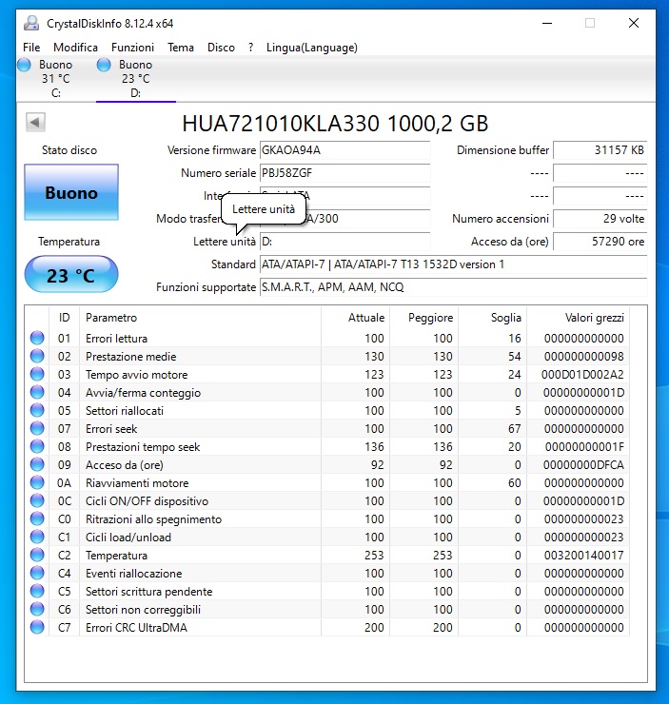Click status orb for Prestazioni tempo seek
Viewport: 669px width, 704px height.
pos(37,447)
